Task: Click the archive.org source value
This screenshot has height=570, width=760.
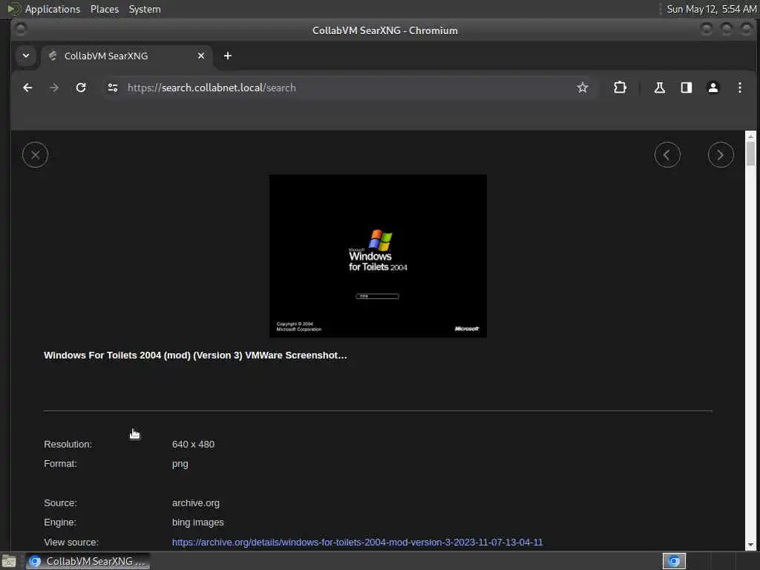Action: [195, 503]
